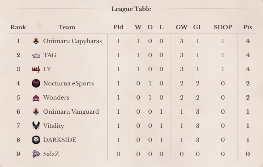Click the Team column header
263x167 pixels.
point(67,27)
